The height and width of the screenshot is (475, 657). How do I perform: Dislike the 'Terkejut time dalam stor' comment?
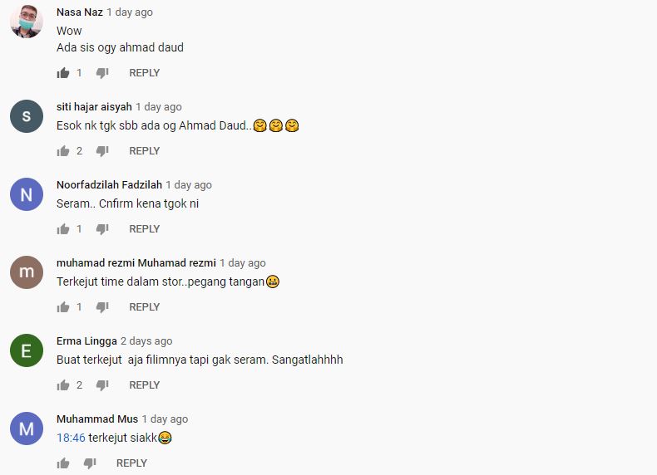point(102,307)
